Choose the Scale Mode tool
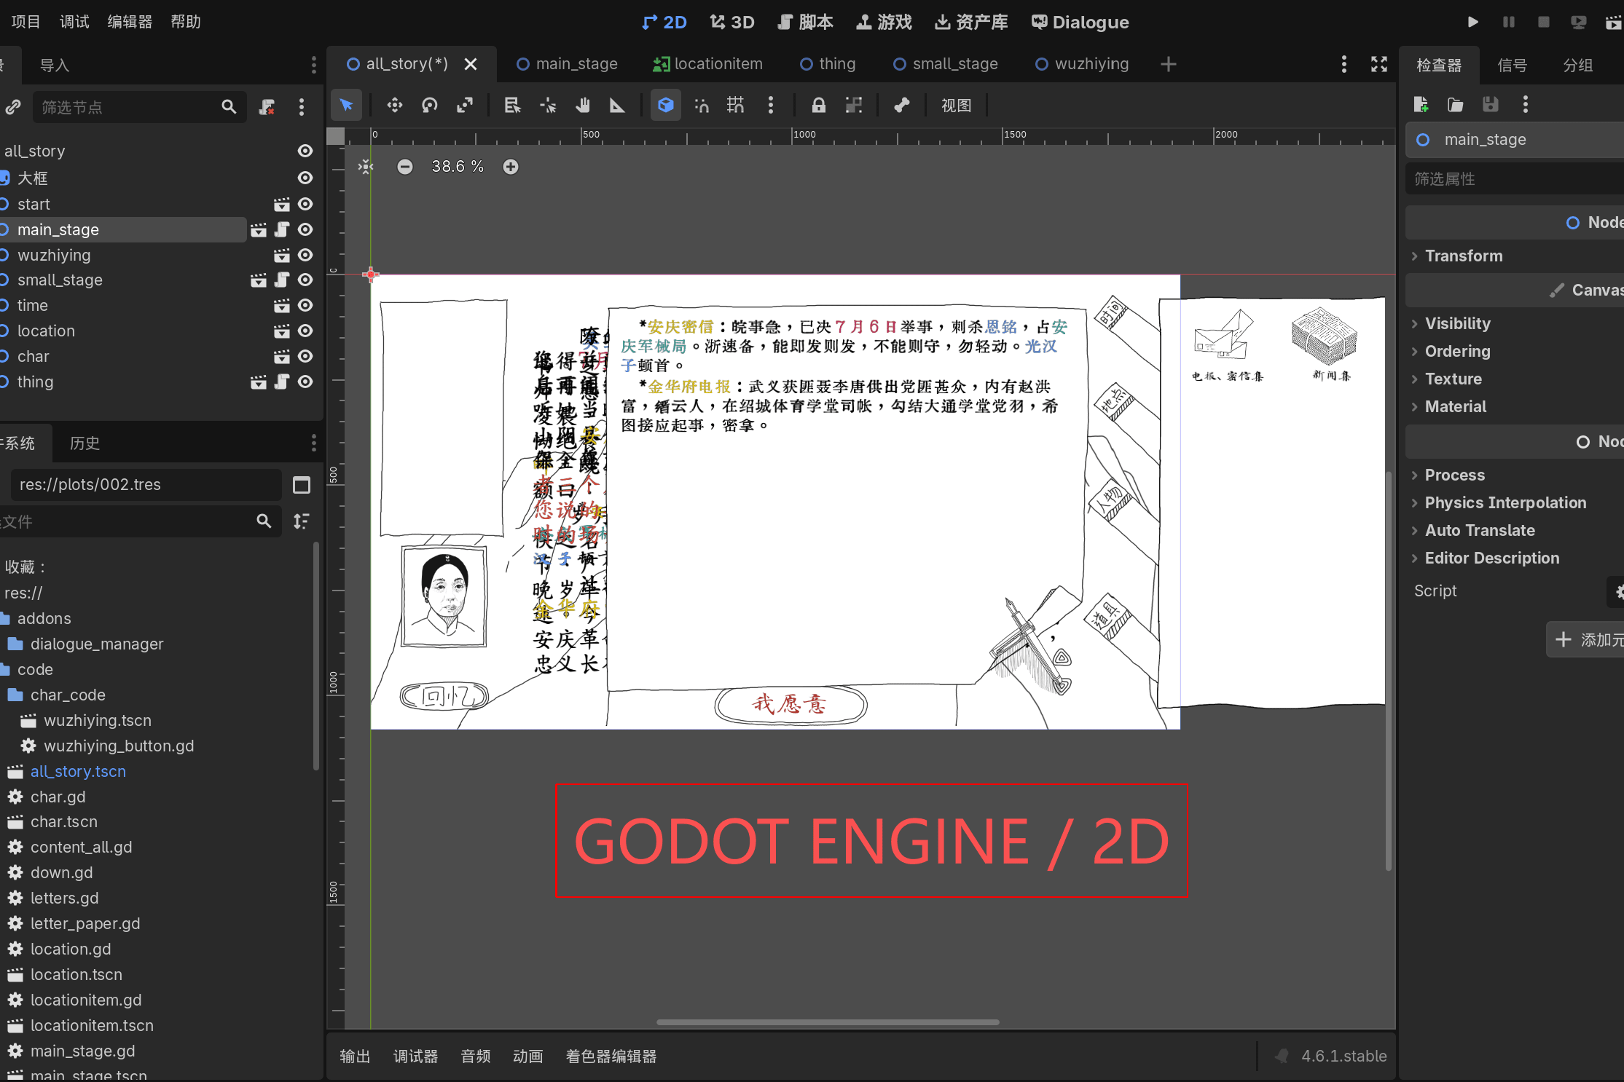 click(x=465, y=106)
